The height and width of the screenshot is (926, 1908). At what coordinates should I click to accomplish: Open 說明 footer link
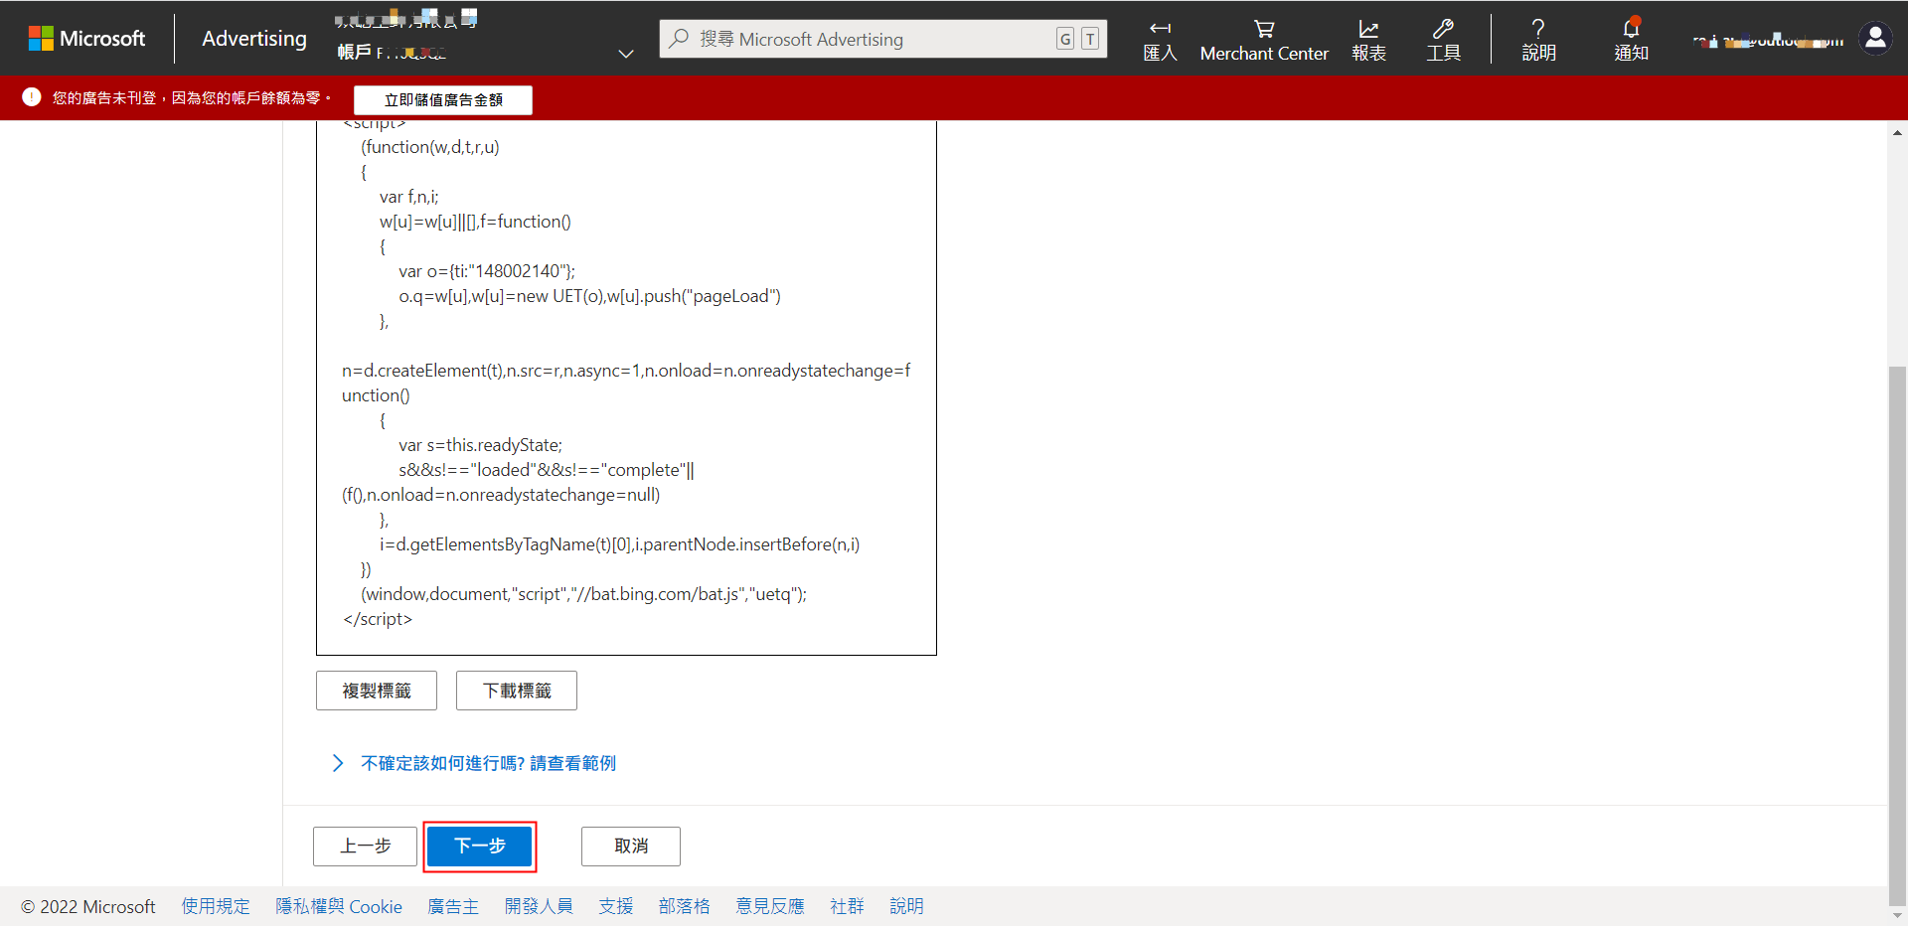906,906
